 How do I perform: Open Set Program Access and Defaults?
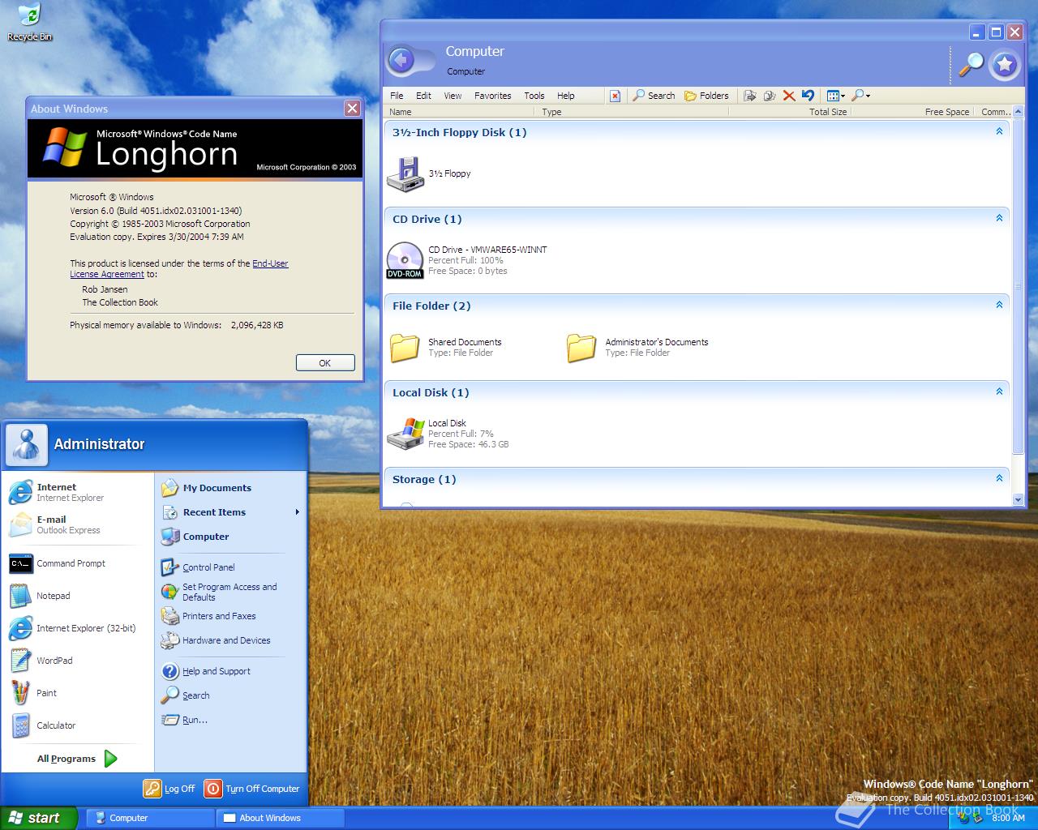point(230,592)
